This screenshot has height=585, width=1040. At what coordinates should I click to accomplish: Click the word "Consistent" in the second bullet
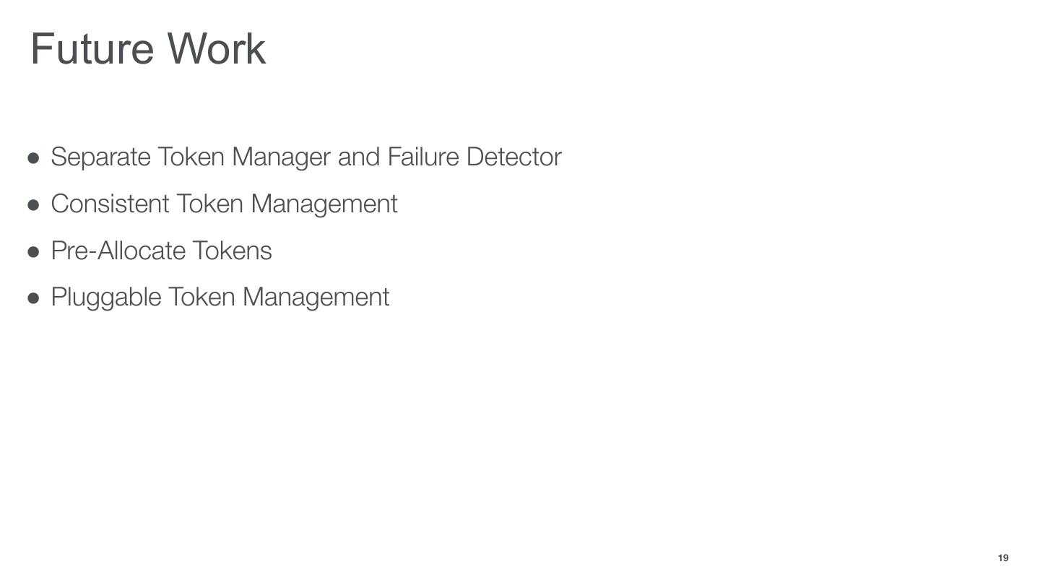coord(110,204)
